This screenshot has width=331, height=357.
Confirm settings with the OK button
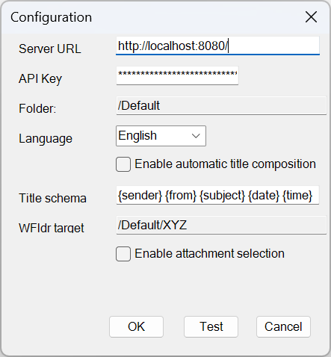point(136,326)
